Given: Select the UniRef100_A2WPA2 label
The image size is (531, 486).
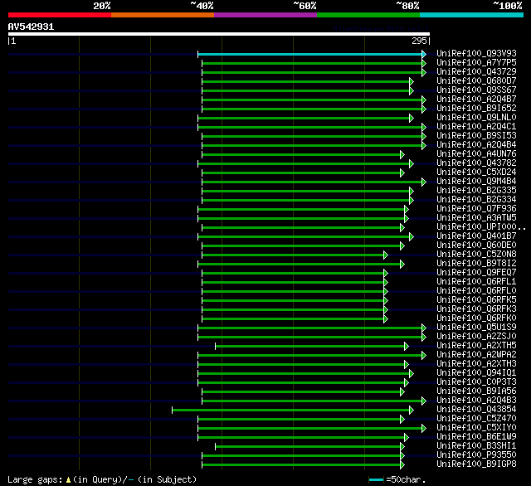Looking at the screenshot, I should 476,355.
